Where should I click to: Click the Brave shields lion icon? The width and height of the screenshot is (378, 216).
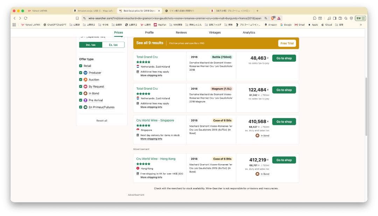point(273,18)
